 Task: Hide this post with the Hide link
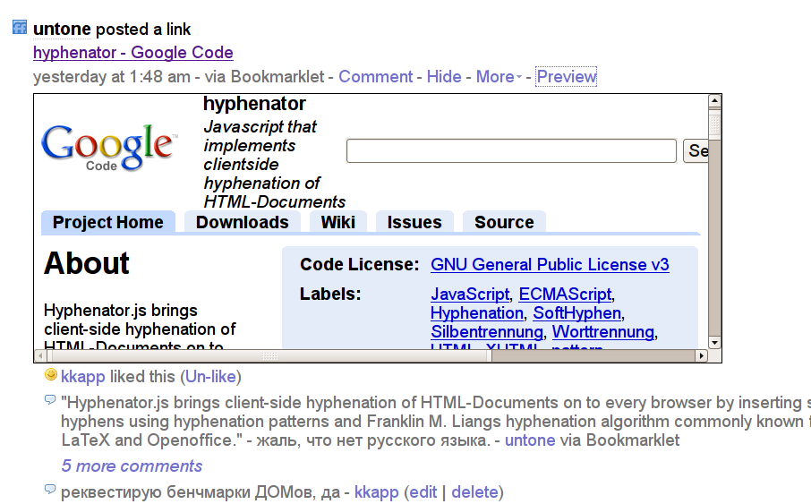point(444,77)
